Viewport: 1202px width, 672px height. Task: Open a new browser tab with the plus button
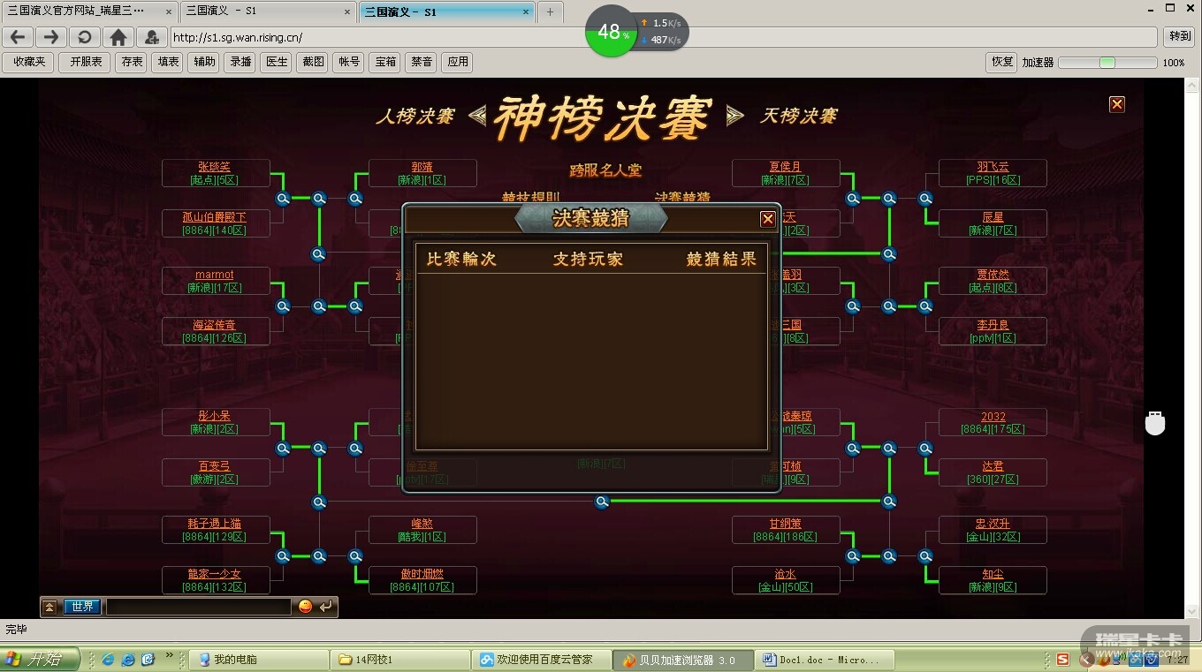pyautogui.click(x=550, y=11)
